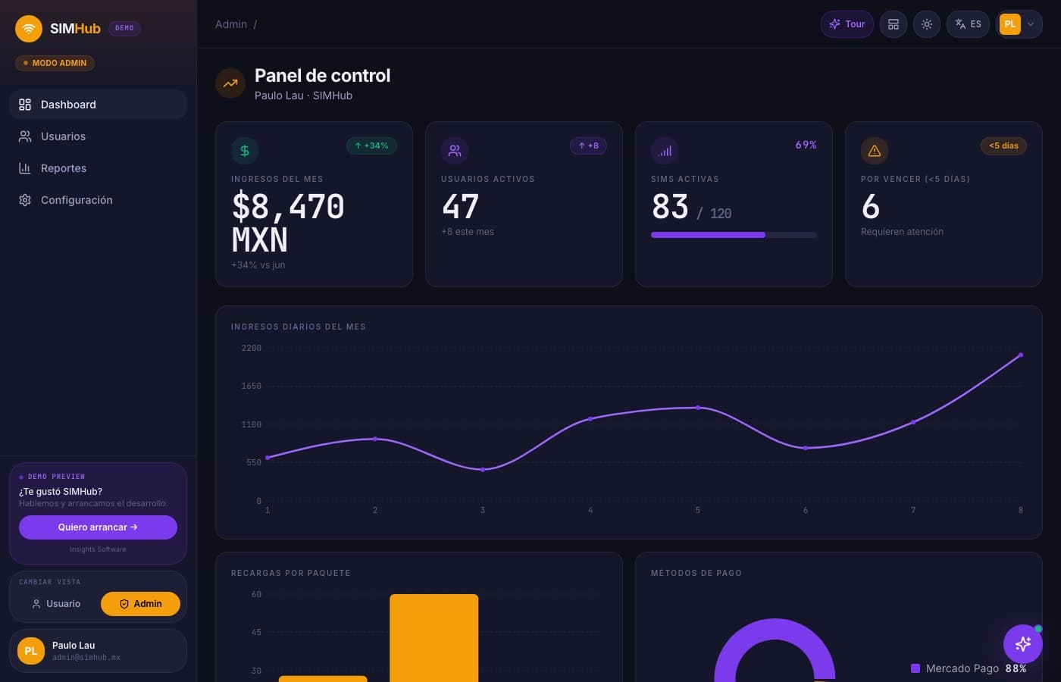Click the warning triangle icon on Por vencer card

(875, 151)
